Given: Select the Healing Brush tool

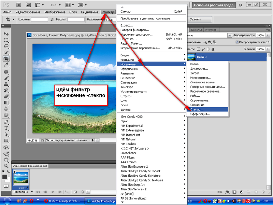Looking at the screenshot, I should click(6, 72).
